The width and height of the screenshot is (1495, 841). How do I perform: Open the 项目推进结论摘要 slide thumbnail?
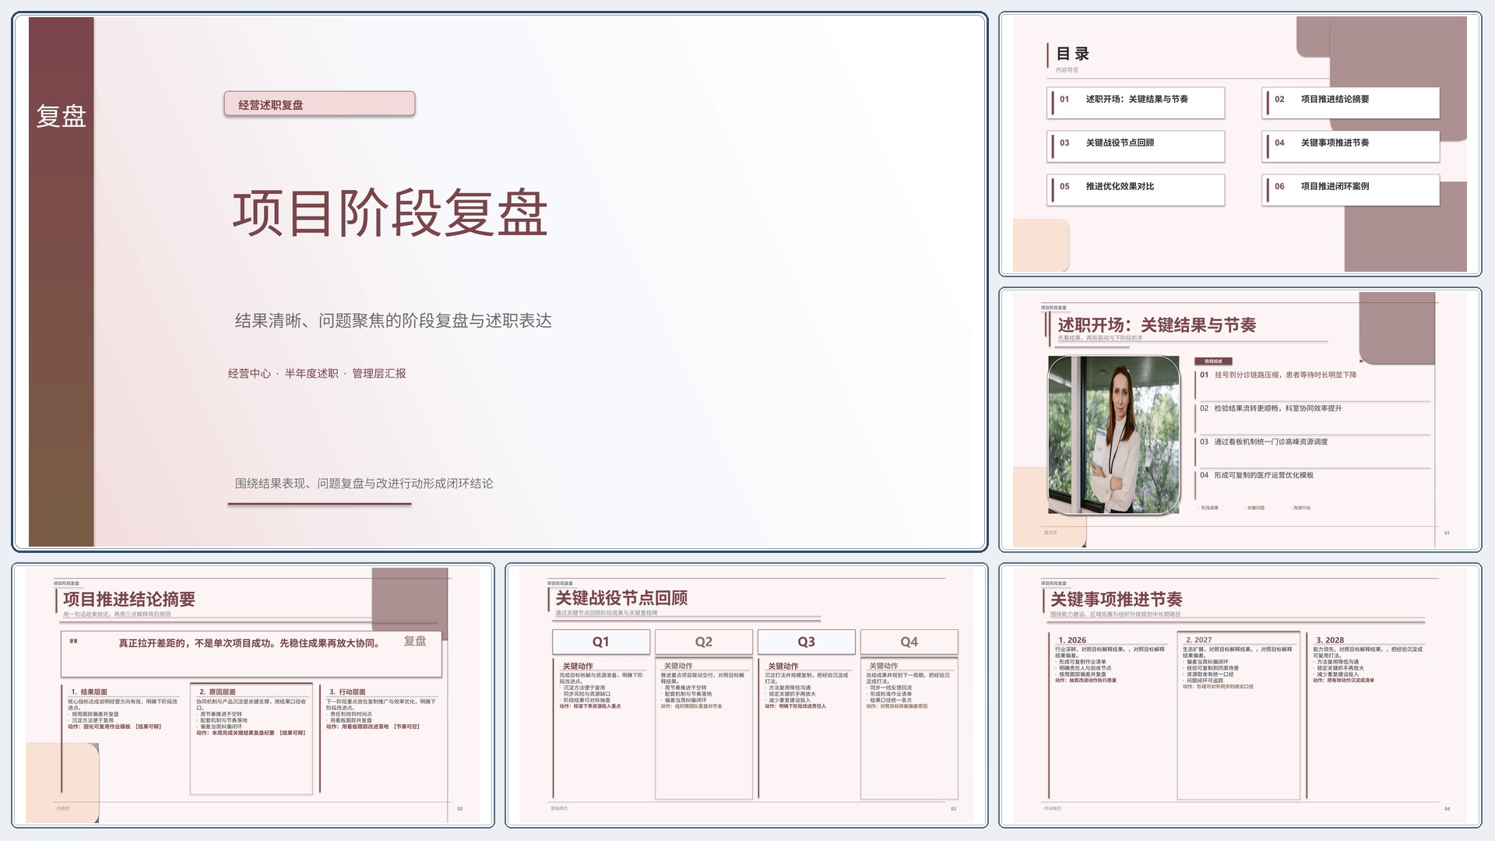pyautogui.click(x=253, y=695)
